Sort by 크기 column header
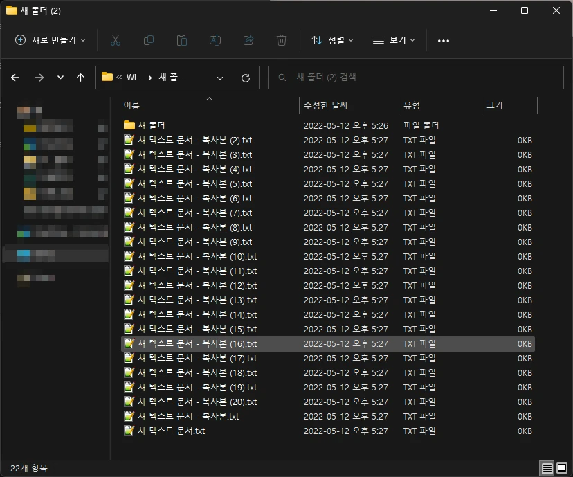This screenshot has height=477, width=573. [x=494, y=105]
